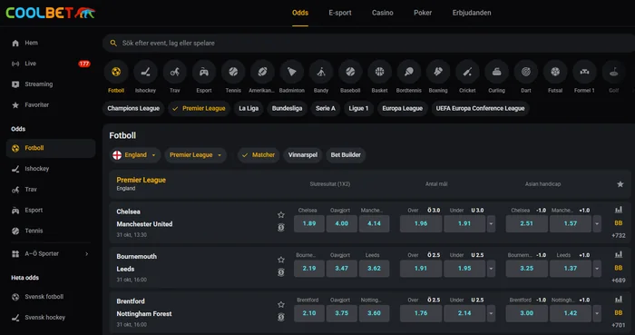The height and width of the screenshot is (335, 635).
Task: Open the Bordtennis sport icon
Action: click(x=408, y=72)
